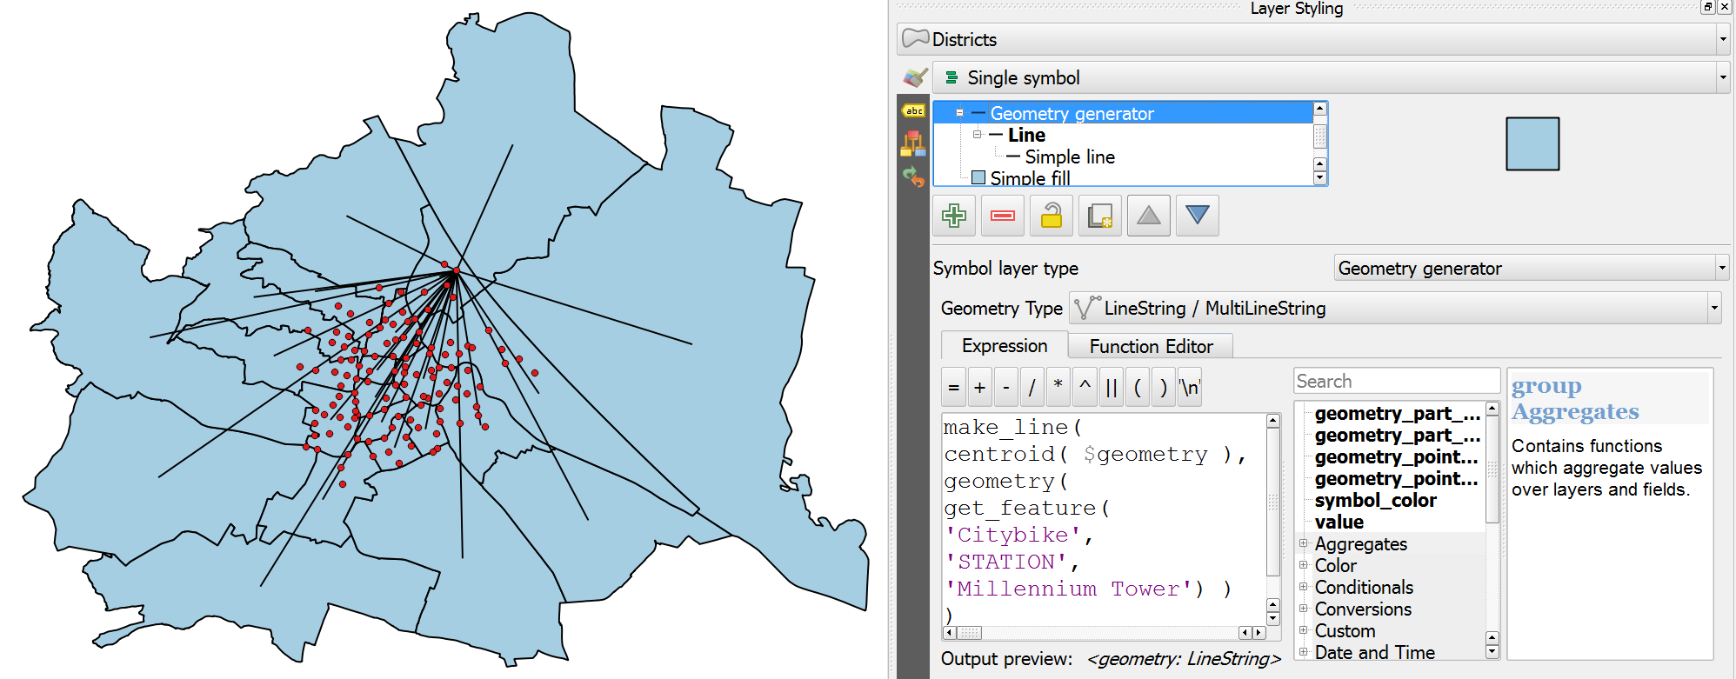Open the Labels tab with abc icon
1736x679 pixels.
[913, 111]
